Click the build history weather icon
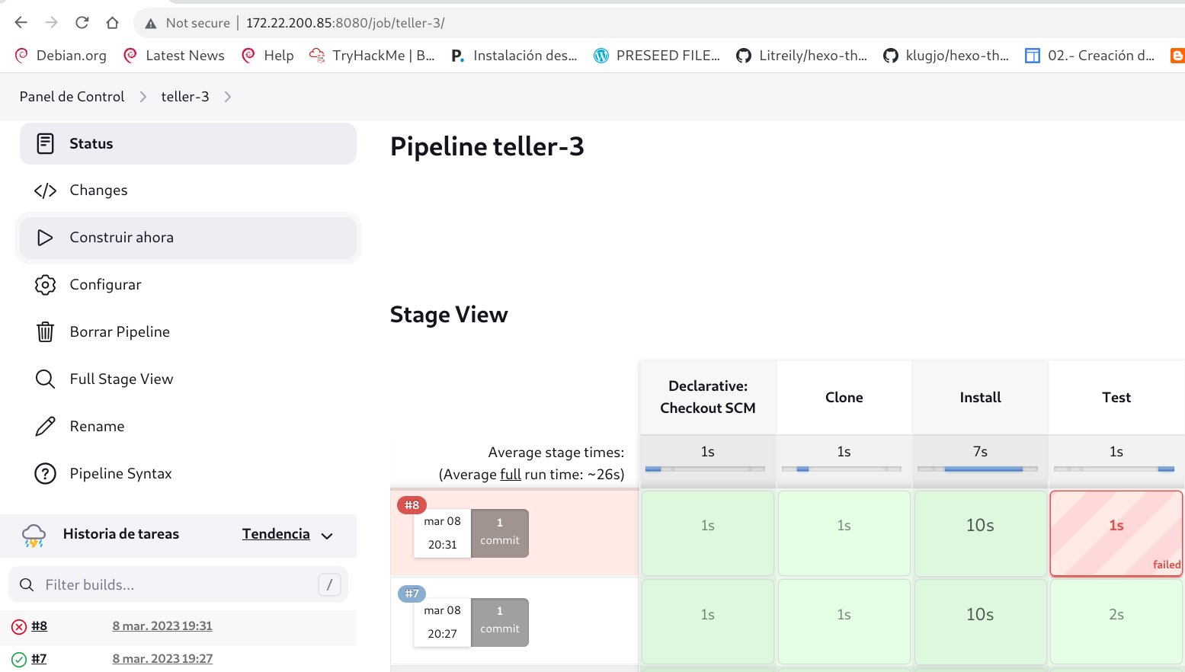 (x=34, y=535)
